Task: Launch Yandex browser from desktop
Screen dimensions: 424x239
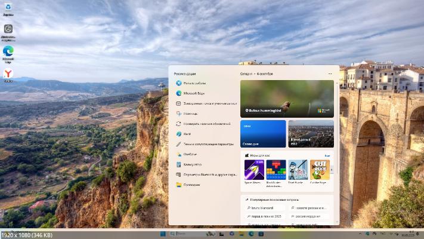Action: point(8,75)
